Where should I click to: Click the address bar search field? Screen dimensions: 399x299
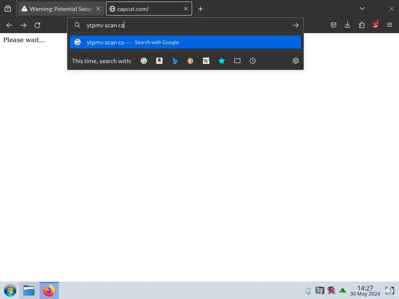[x=185, y=25]
